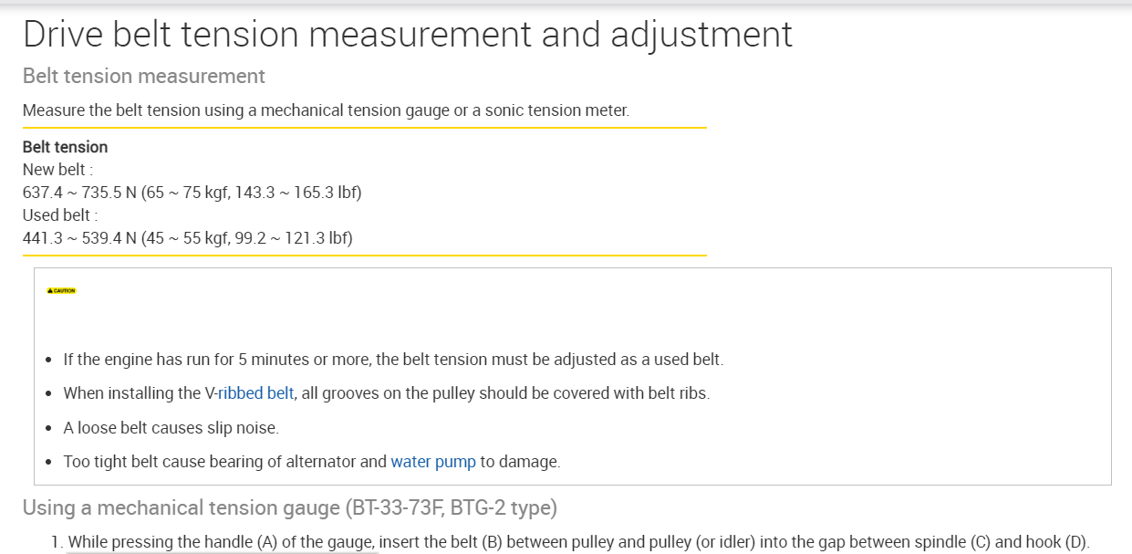Click the "A loose belt causes slip noise" bullet
The width and height of the screenshot is (1132, 554).
click(171, 428)
